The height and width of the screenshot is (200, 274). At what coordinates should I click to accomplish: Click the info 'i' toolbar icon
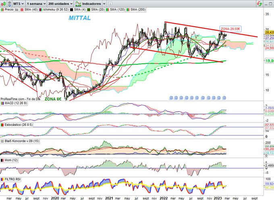point(110,4)
